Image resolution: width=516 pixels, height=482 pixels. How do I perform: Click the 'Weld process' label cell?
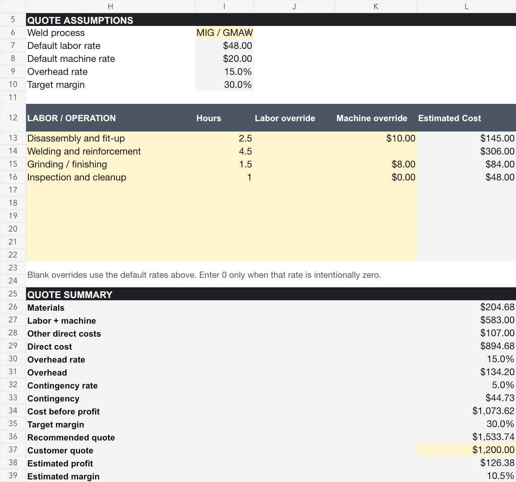click(111, 32)
